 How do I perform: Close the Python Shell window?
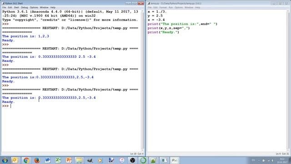tap(141, 3)
